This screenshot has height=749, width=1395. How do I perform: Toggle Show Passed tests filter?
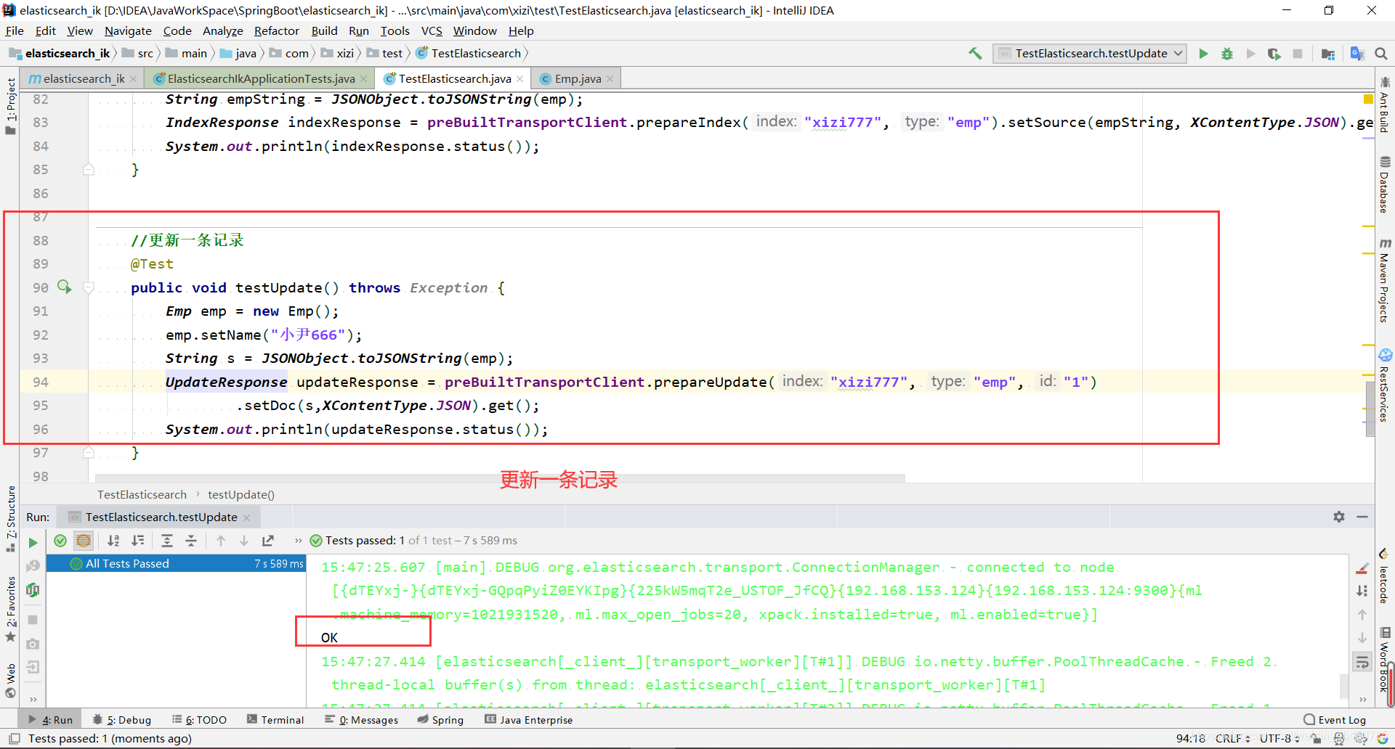pyautogui.click(x=60, y=541)
